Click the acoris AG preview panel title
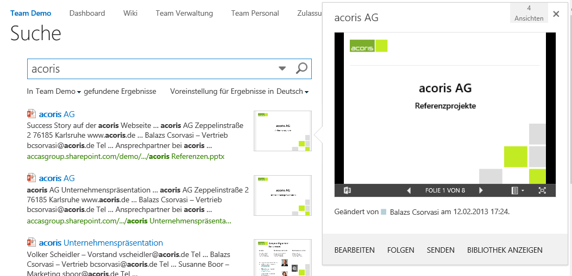Image resolution: width=572 pixels, height=276 pixels. click(356, 18)
